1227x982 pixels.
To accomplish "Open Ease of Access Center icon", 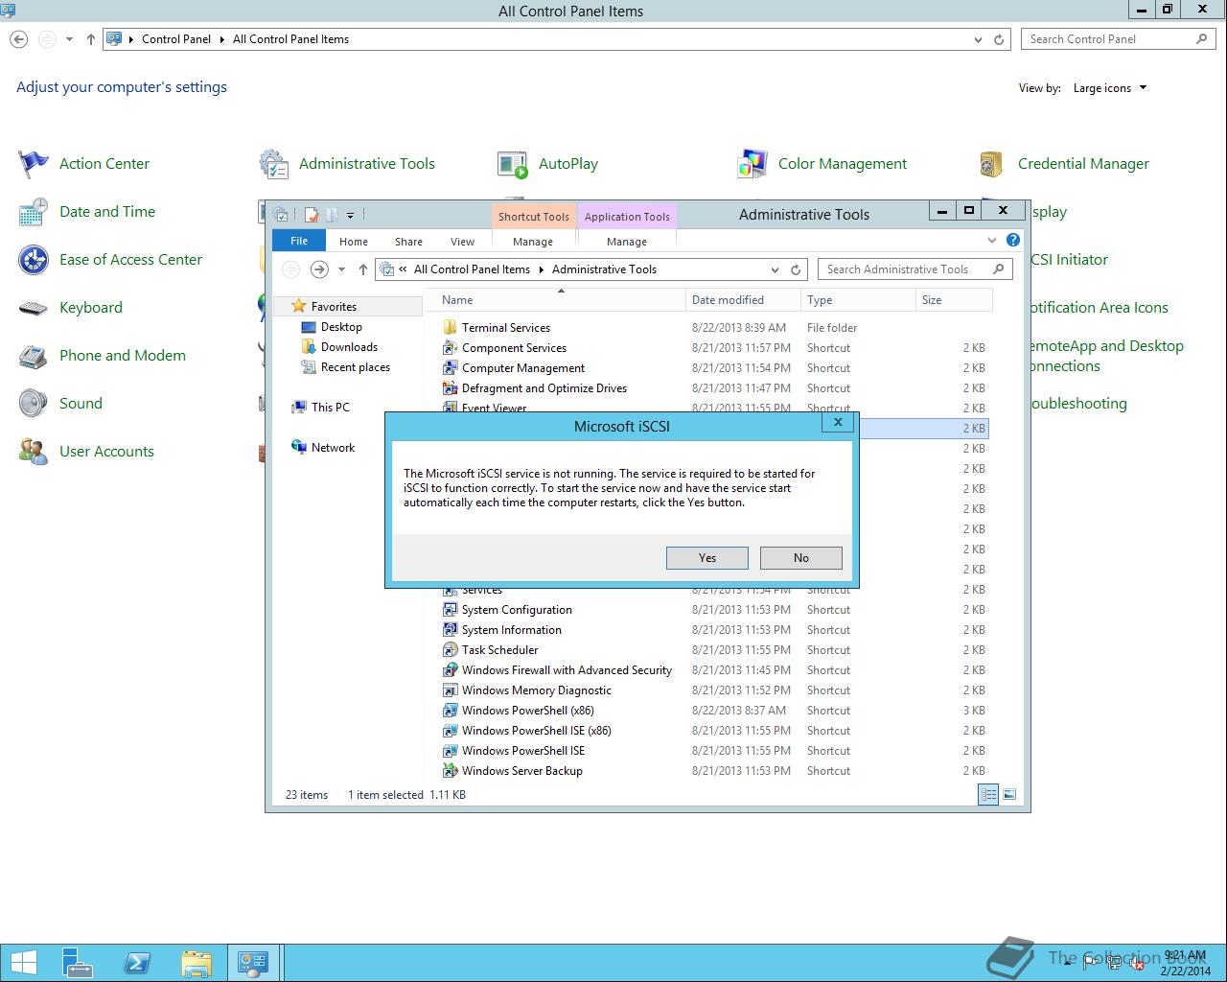I will pyautogui.click(x=34, y=260).
